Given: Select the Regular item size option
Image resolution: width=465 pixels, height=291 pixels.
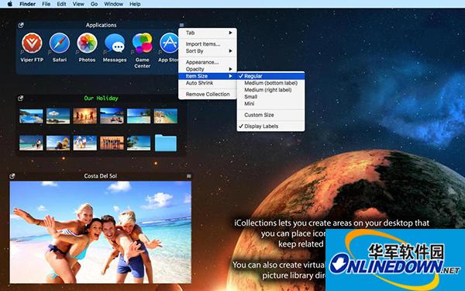Looking at the screenshot, I should point(270,76).
